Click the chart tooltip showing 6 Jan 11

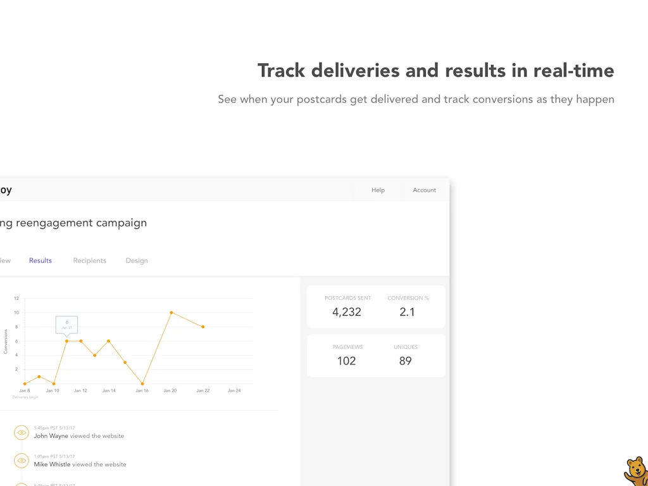[66, 325]
